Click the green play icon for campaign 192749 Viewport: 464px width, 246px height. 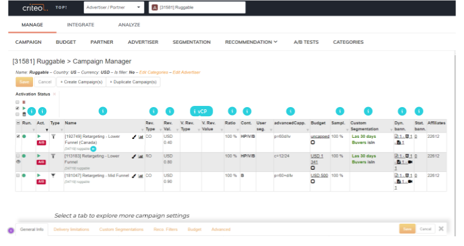click(x=39, y=136)
